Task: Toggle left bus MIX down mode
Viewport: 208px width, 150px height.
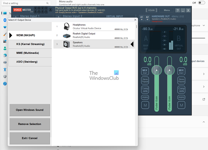Action: pyautogui.click(x=145, y=71)
